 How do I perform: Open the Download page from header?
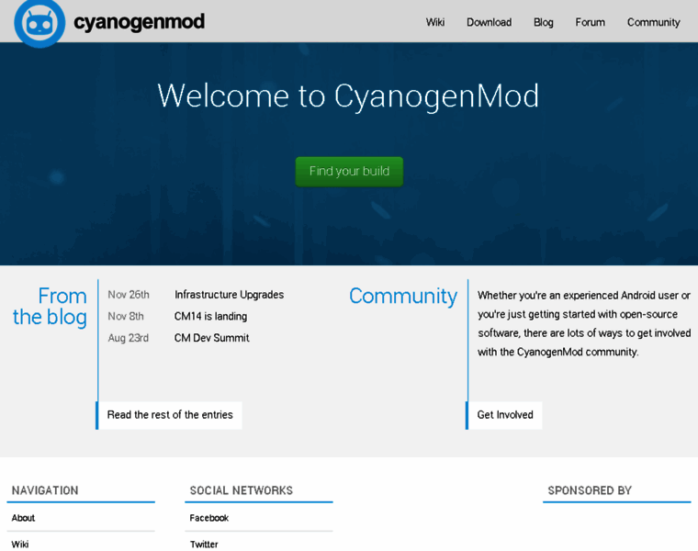point(489,22)
